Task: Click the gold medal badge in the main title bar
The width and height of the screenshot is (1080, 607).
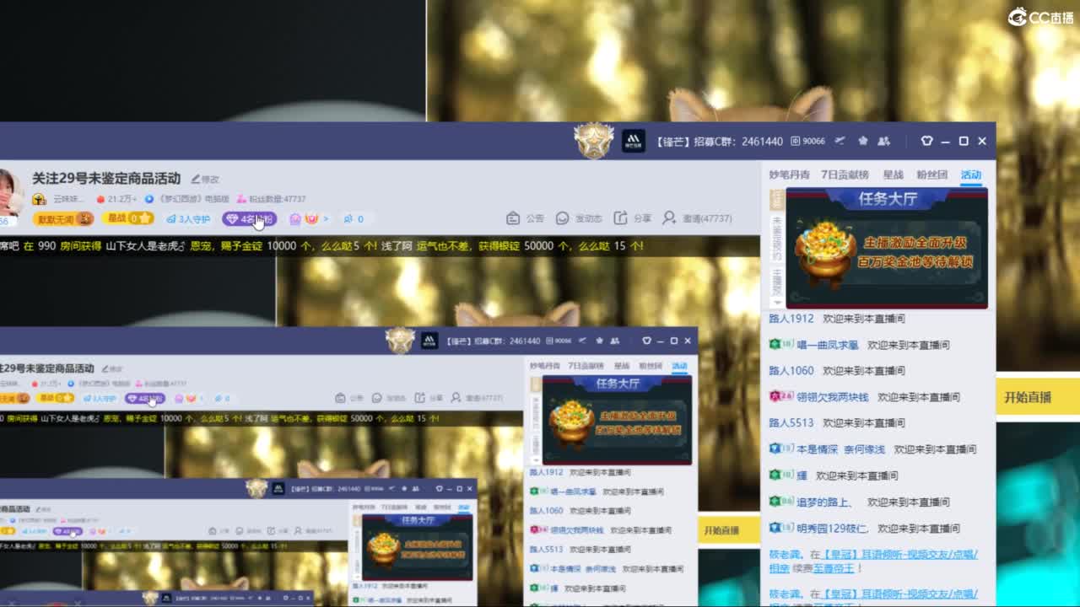Action: [x=594, y=141]
